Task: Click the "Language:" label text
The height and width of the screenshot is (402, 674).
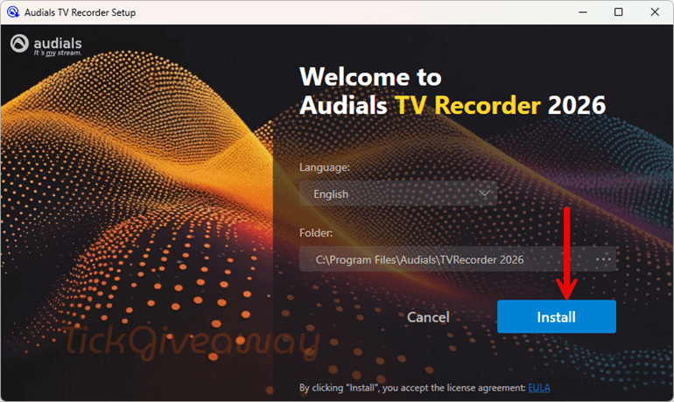Action: click(325, 166)
